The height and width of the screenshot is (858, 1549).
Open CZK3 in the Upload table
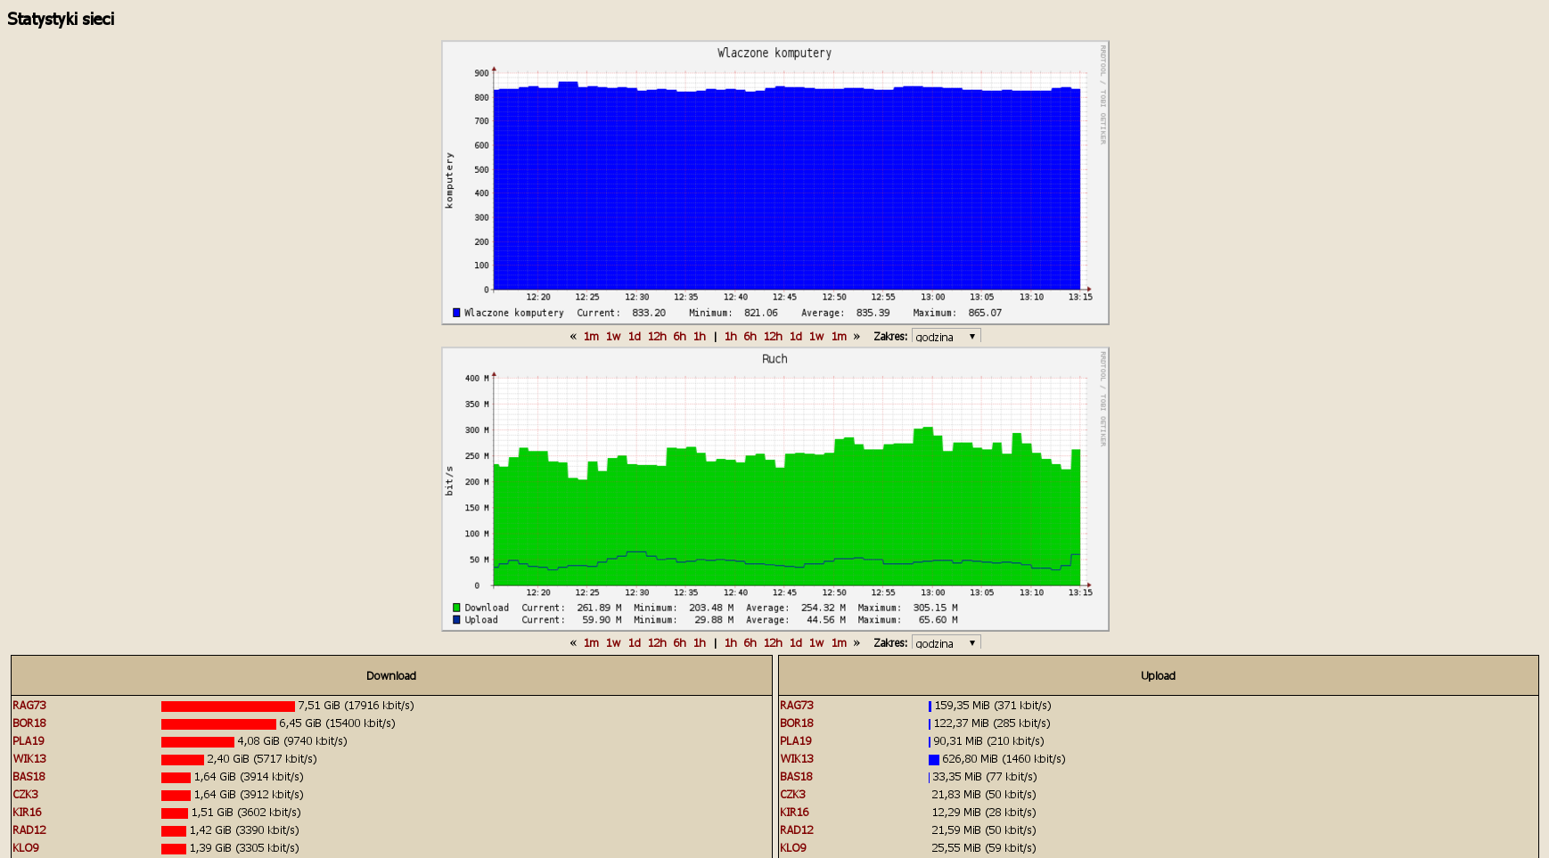[x=793, y=795]
